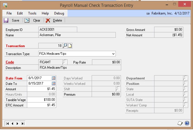Viewport: 193px width, 130px height.
Task: Click the EFIC Amount field
Action: point(42,105)
